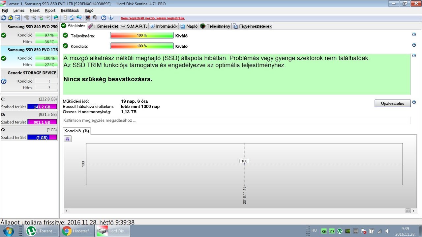Click the two-computer network toolbar icon
The width and height of the screenshot is (422, 237).
tap(79, 18)
